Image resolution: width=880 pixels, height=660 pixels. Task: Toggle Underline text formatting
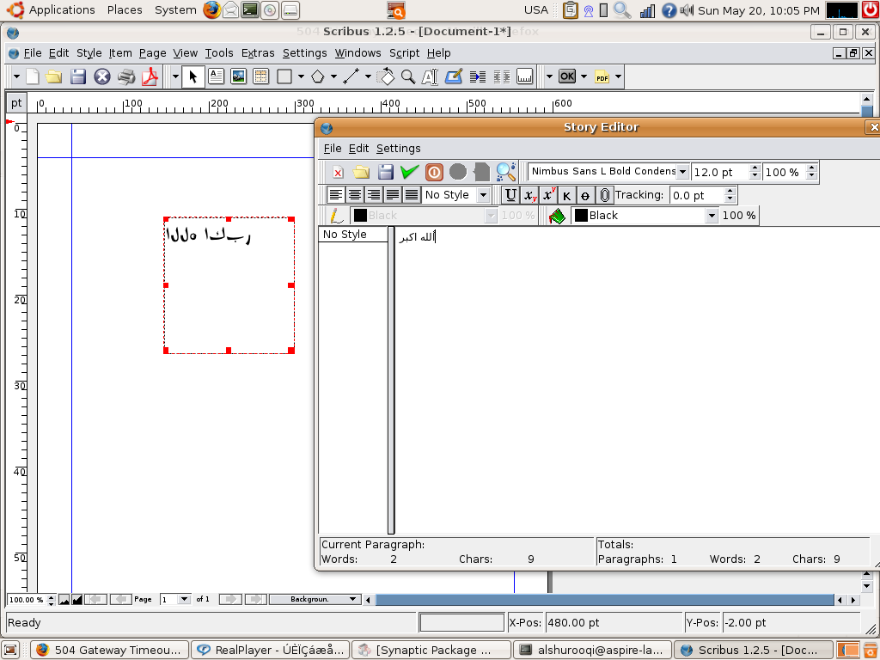[x=510, y=195]
